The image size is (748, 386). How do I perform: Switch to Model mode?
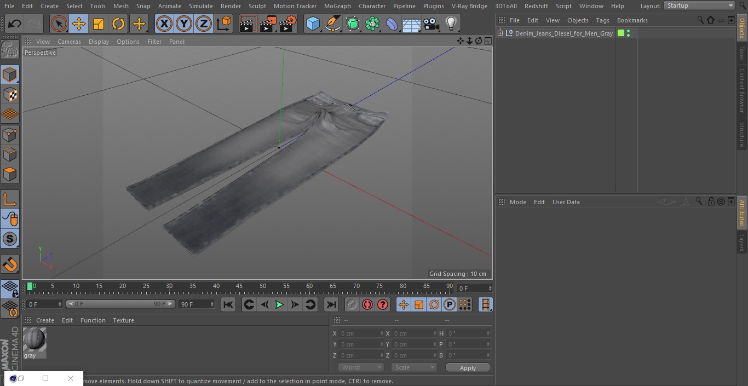10,74
